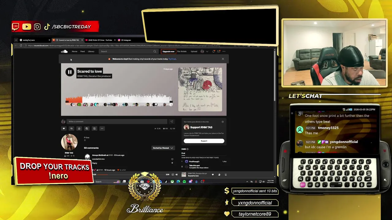
Task: Open Next up queue in player
Action: pyautogui.click(x=226, y=174)
